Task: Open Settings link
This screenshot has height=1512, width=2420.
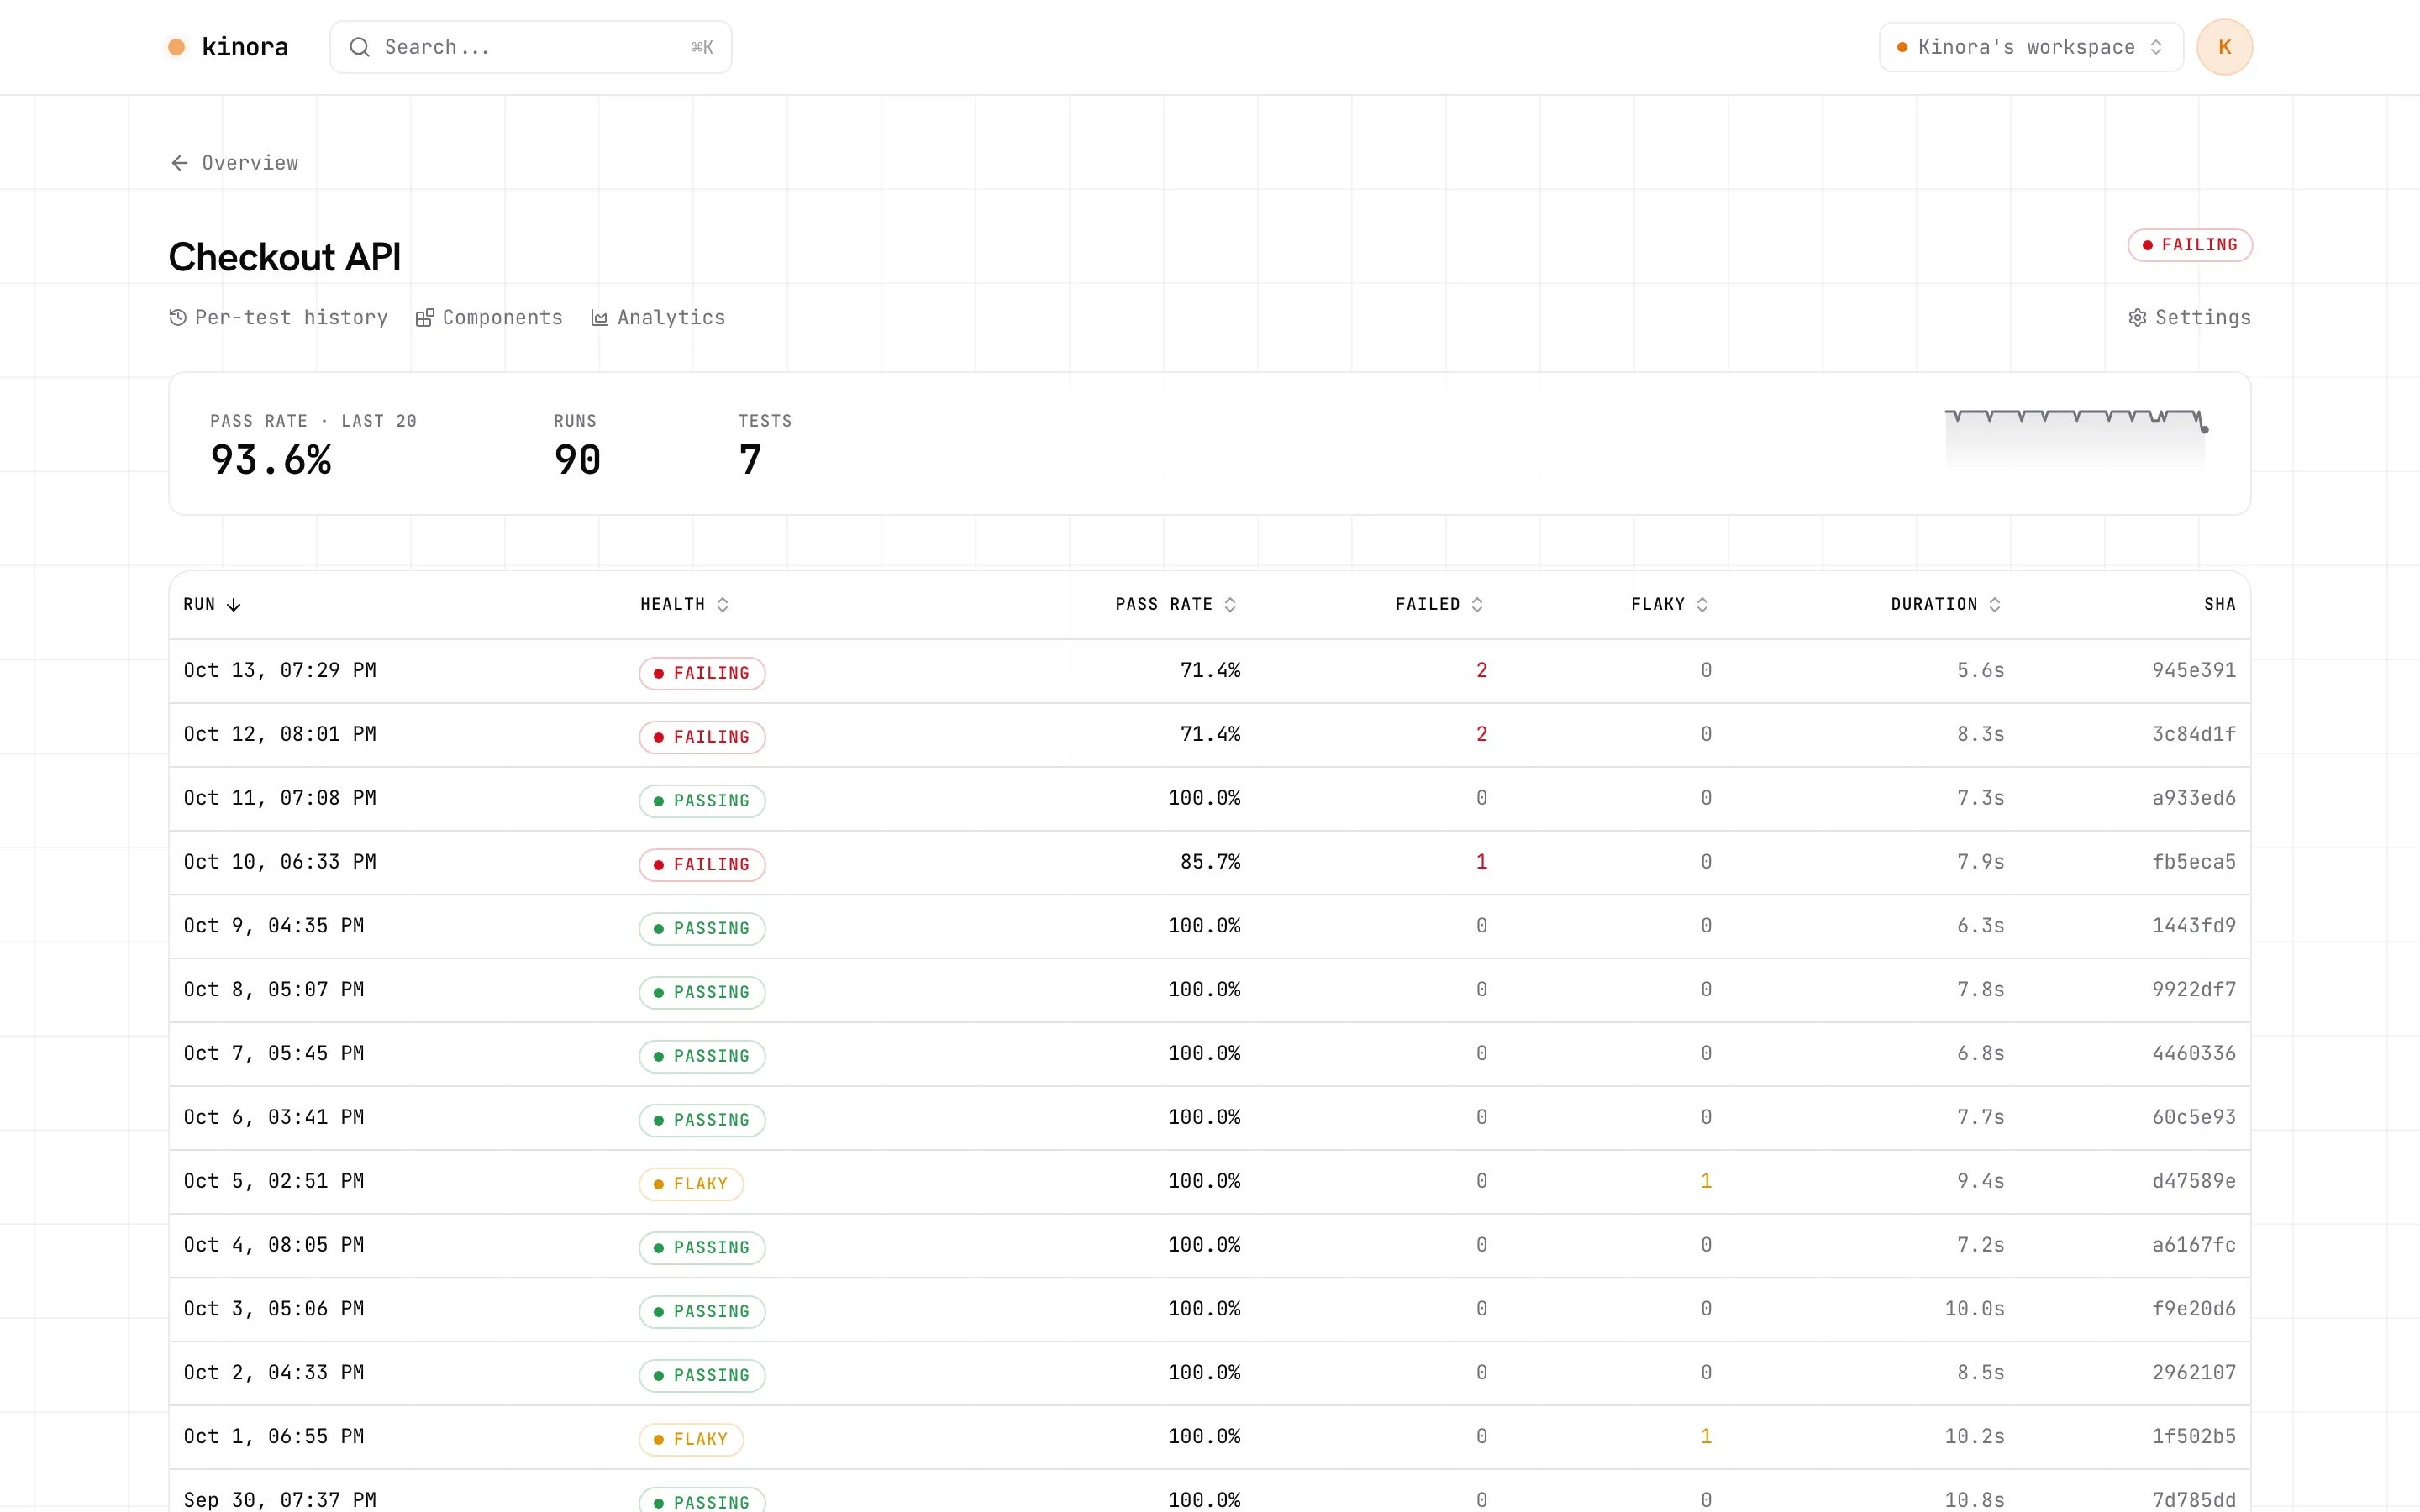Action: (x=2189, y=318)
